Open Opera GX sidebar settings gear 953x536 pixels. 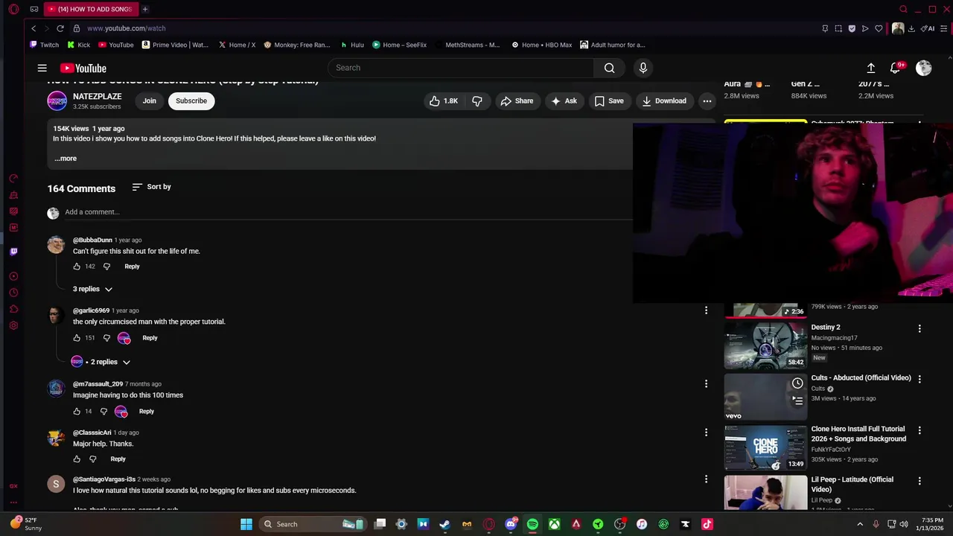point(13,325)
